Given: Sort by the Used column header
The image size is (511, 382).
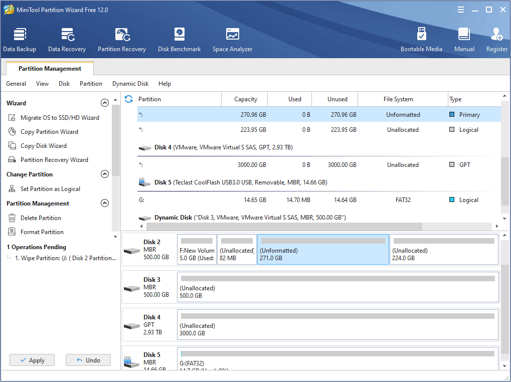Looking at the screenshot, I should click(x=290, y=99).
